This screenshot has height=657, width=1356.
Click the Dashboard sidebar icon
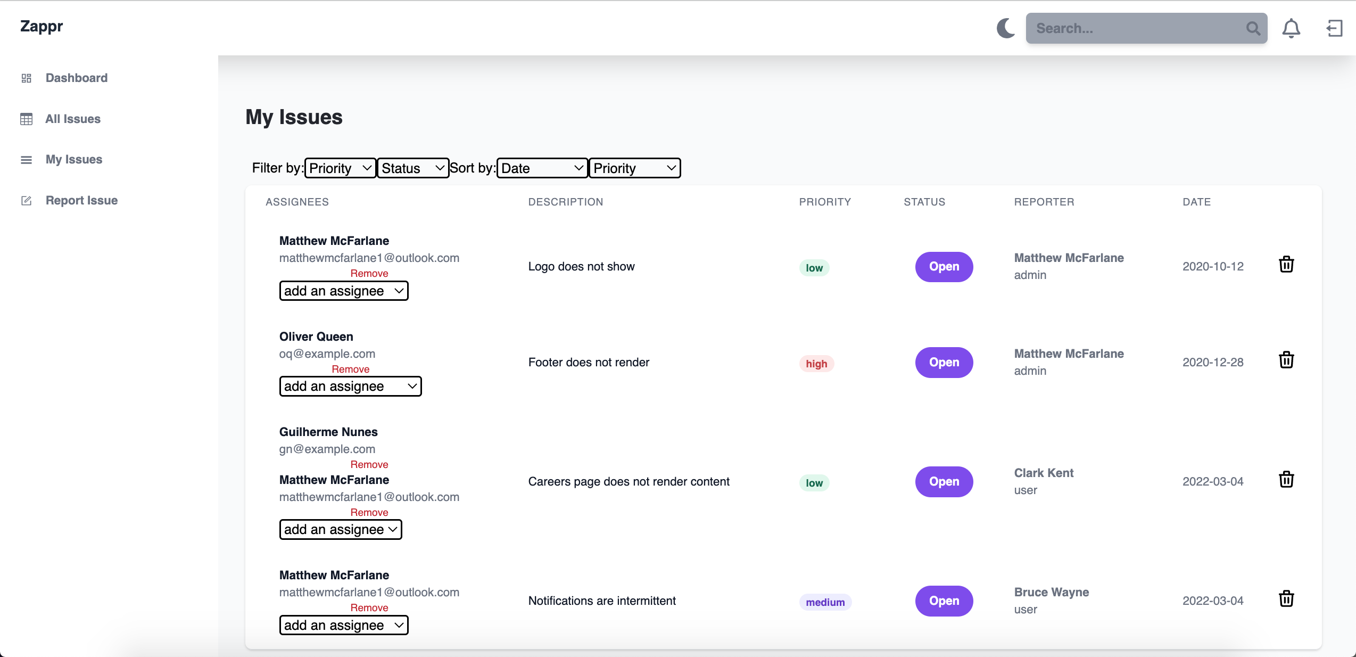click(x=26, y=78)
